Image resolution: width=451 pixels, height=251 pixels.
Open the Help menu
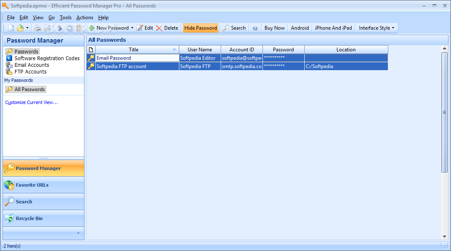click(x=103, y=18)
